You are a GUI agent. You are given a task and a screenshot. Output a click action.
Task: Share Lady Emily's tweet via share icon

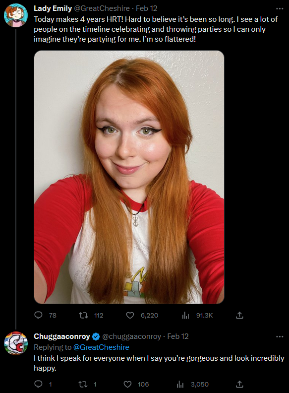[x=239, y=315]
